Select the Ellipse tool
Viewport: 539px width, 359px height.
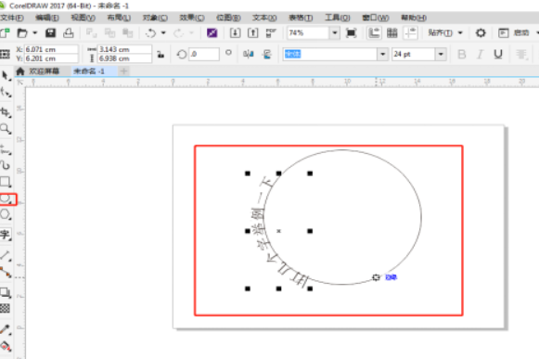(6, 199)
